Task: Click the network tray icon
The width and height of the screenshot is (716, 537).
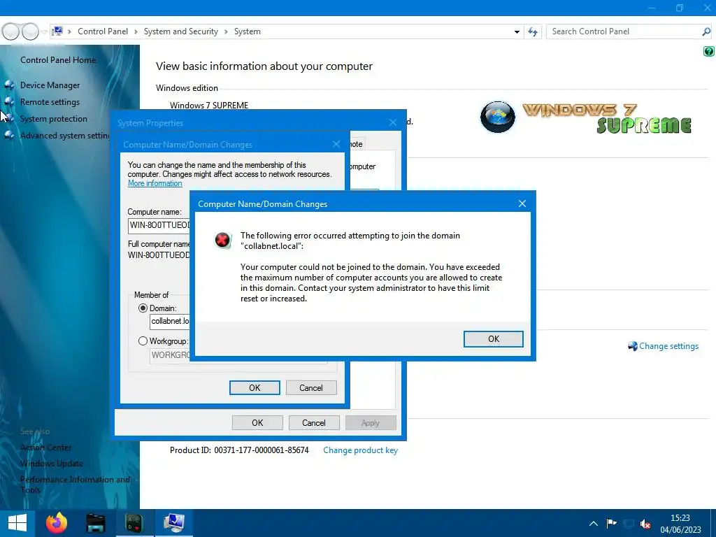Action: point(629,524)
